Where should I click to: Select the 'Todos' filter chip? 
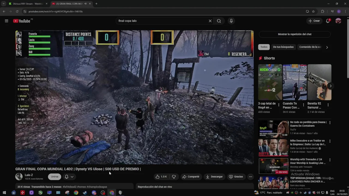[x=264, y=47]
